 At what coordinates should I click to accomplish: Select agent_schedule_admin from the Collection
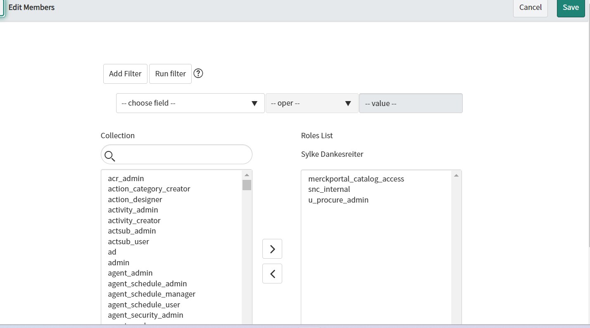147,283
